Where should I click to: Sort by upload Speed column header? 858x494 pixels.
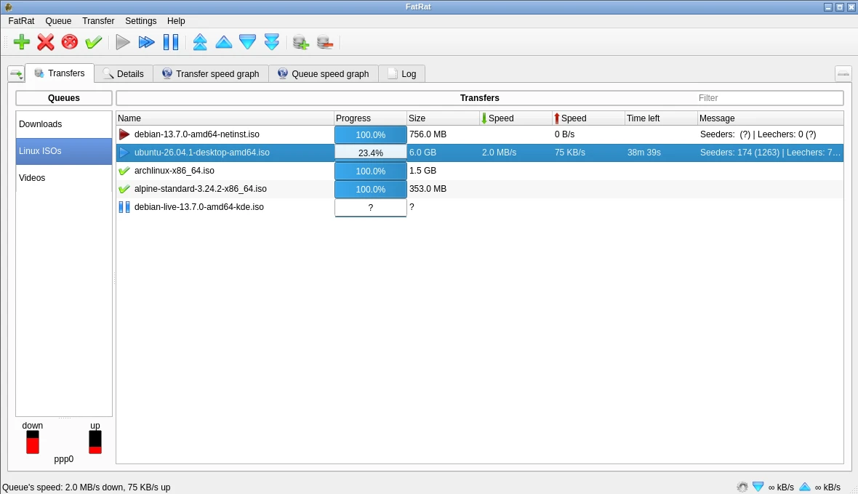tap(589, 118)
